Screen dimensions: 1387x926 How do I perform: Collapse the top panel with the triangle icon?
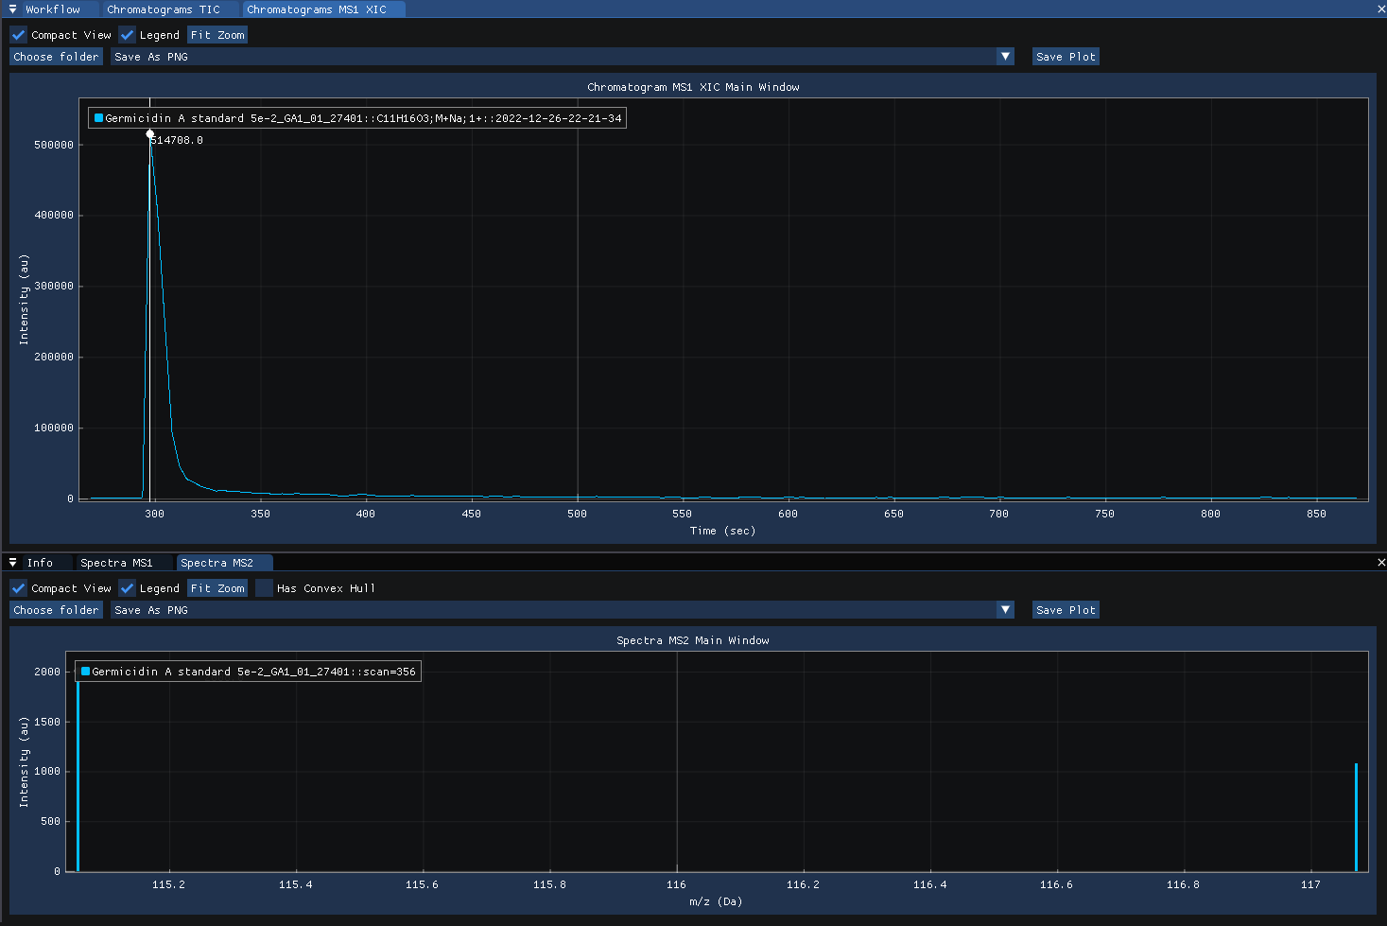tap(12, 9)
